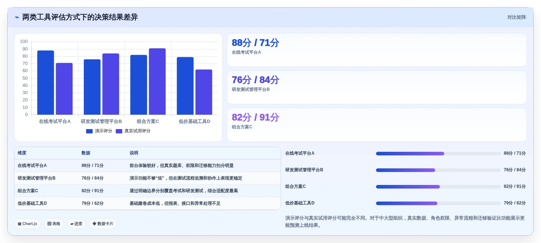Screen dimensions: 541x243
Task: Click the Chart.js tag chip
Action: pos(27,224)
